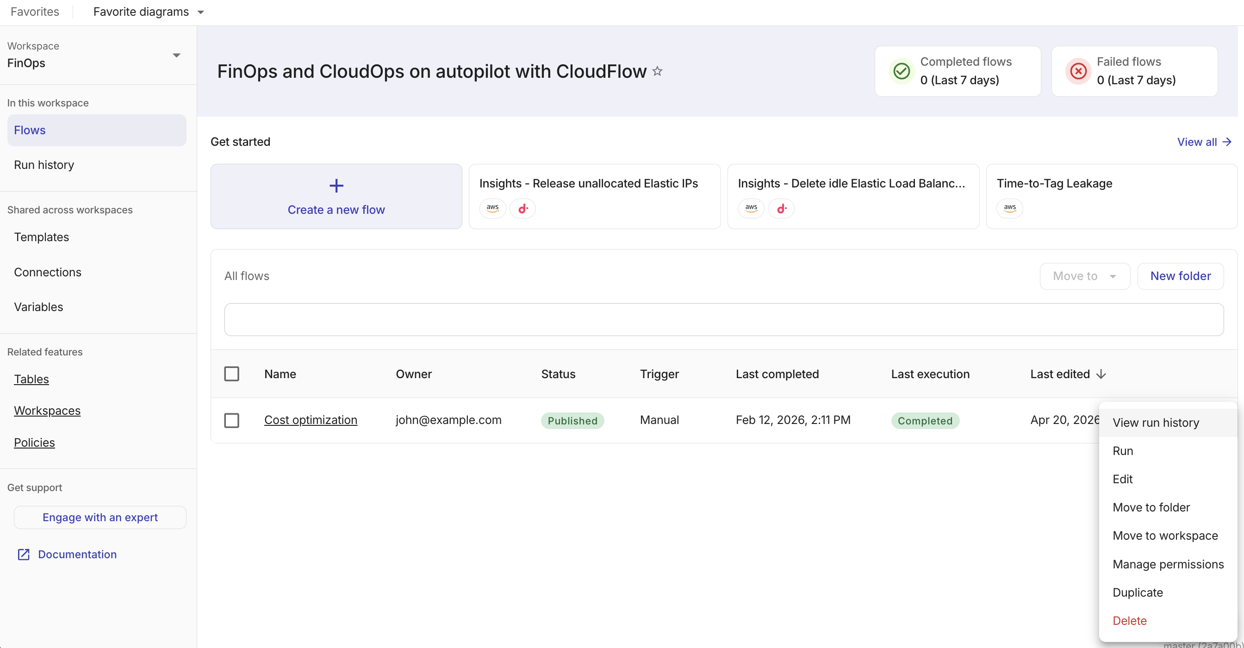
Task: Select View run history from context menu
Action: tap(1167, 423)
